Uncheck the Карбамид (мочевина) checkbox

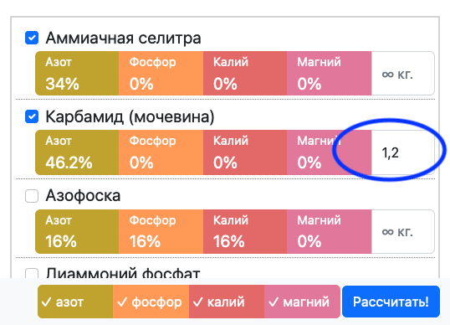pos(32,116)
